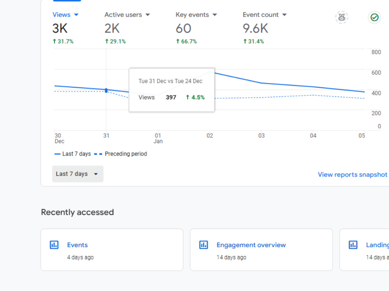Click the Landing card chart icon
The height and width of the screenshot is (291, 389).
pos(353,245)
